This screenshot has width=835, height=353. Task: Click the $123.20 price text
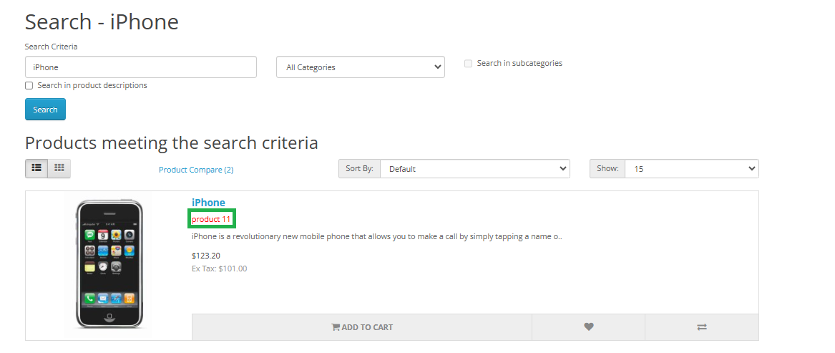click(x=205, y=256)
